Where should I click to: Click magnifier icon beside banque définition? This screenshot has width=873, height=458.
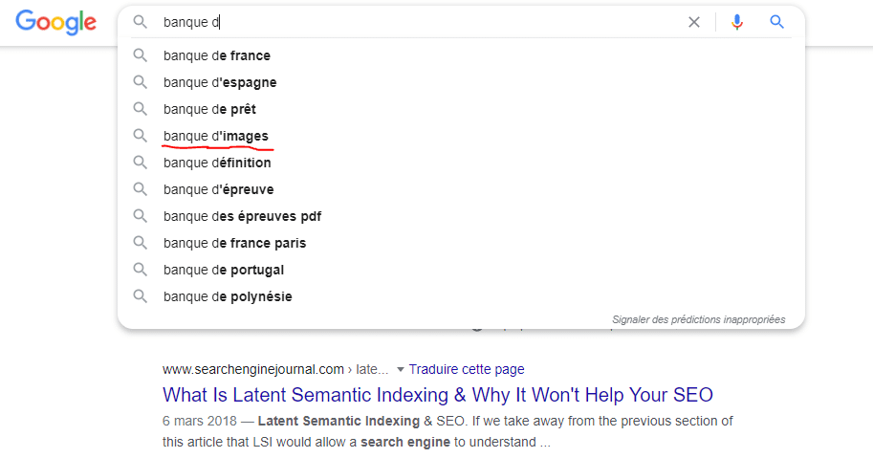pyautogui.click(x=141, y=162)
